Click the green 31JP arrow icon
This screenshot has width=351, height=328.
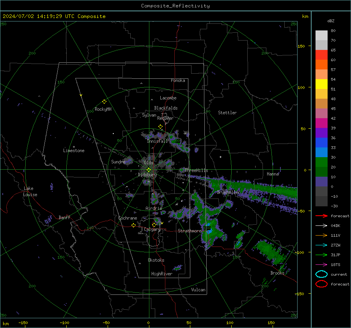(x=321, y=255)
